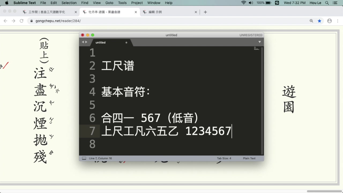
Task: Open the Edit menu
Action: point(54,3)
